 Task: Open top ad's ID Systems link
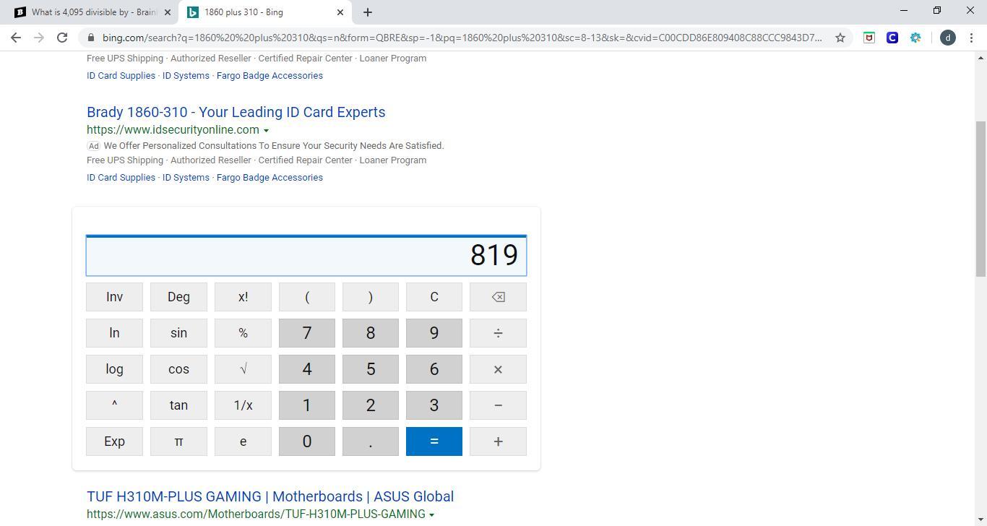186,75
